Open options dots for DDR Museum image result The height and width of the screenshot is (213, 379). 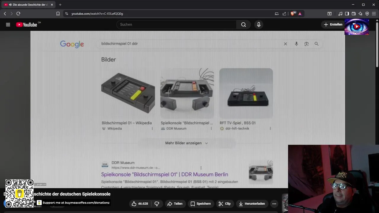211,128
